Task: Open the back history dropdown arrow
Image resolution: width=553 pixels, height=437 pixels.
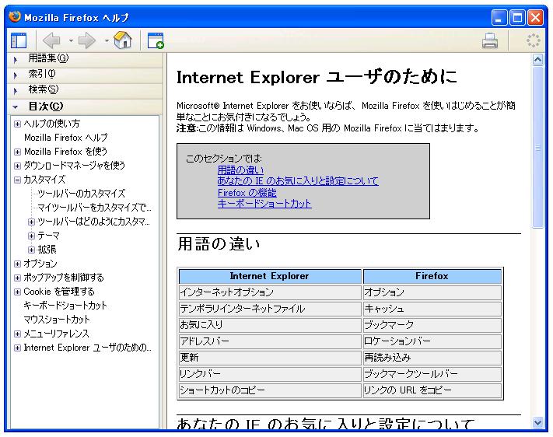Action: click(71, 40)
